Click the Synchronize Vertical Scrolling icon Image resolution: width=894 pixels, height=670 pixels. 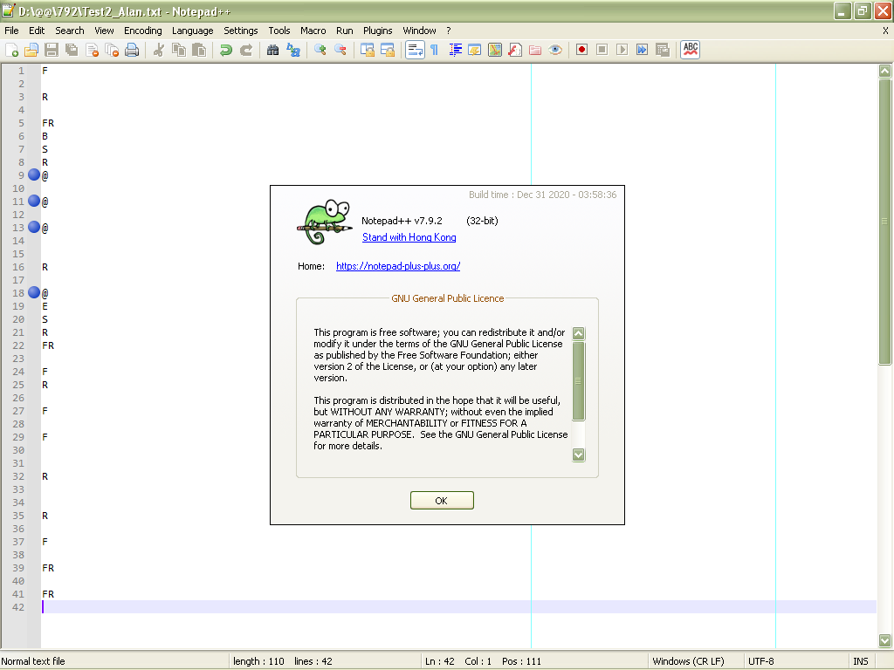368,50
